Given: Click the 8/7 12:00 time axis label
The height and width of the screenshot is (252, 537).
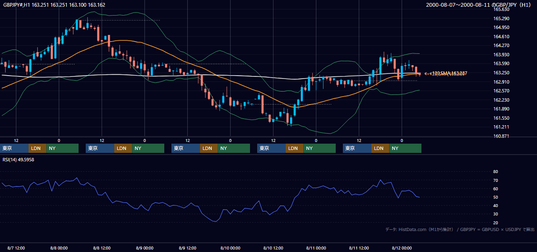Looking at the screenshot, I should click(16, 248).
